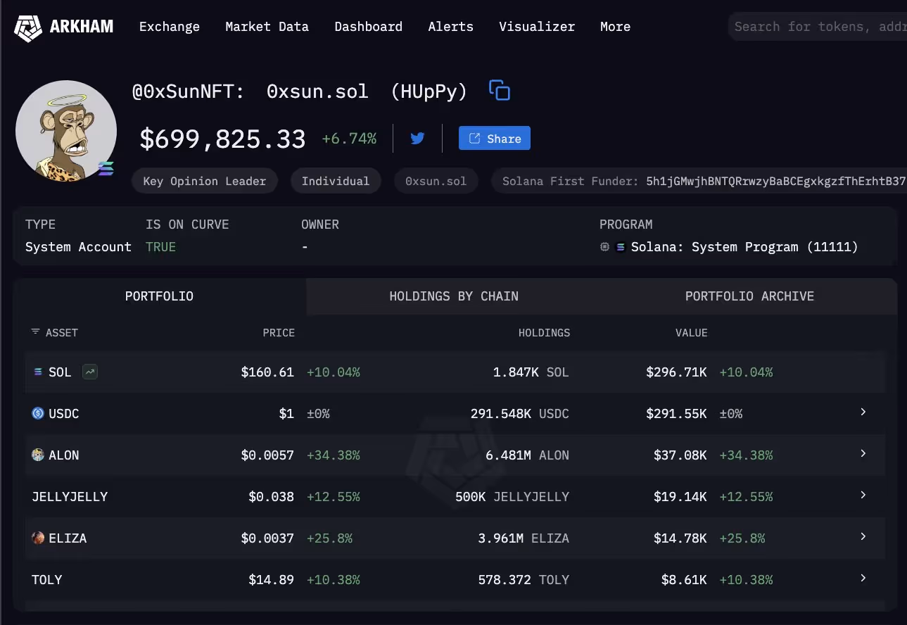This screenshot has height=625, width=907.
Task: Open the Solana First Funder address link
Action: click(x=776, y=181)
